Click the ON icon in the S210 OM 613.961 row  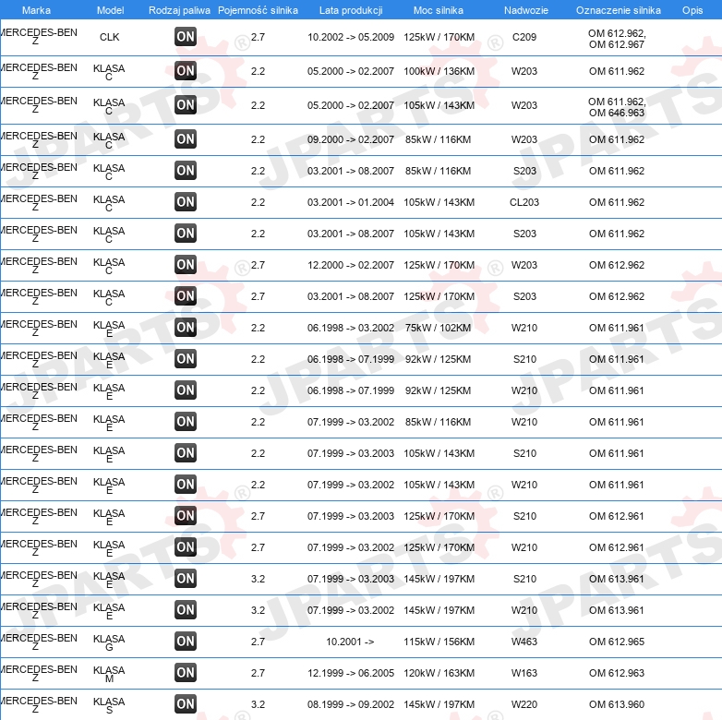click(186, 579)
